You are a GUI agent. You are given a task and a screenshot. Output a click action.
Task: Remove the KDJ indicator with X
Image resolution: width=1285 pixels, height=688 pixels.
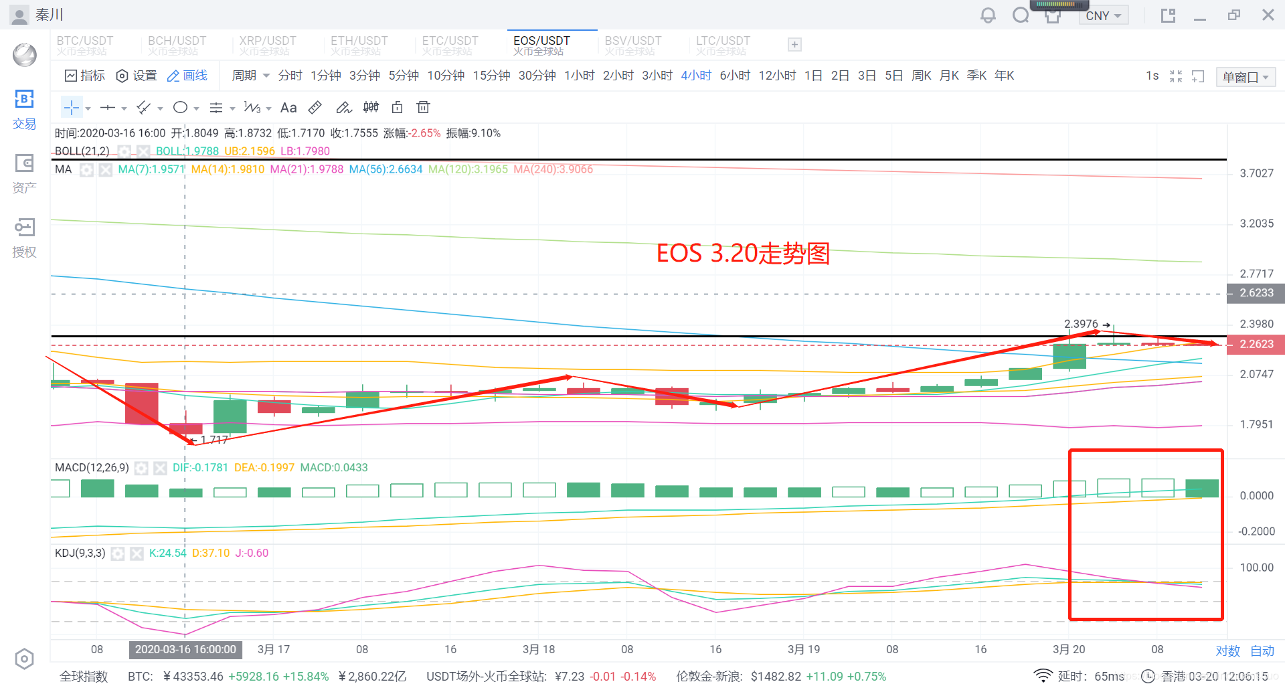tap(137, 554)
